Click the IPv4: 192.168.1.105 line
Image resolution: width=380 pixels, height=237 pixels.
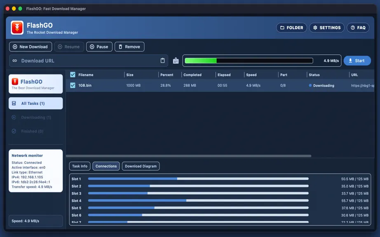(x=27, y=177)
